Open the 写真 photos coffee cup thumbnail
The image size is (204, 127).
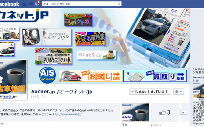(135, 112)
